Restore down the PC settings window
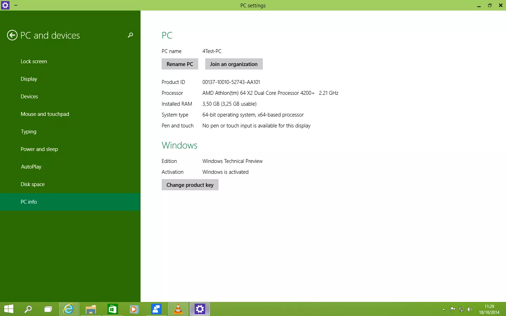 [490, 5]
